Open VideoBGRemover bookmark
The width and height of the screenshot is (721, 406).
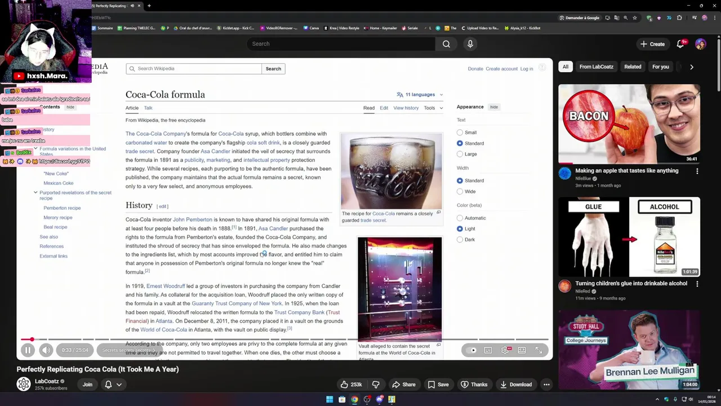click(278, 28)
